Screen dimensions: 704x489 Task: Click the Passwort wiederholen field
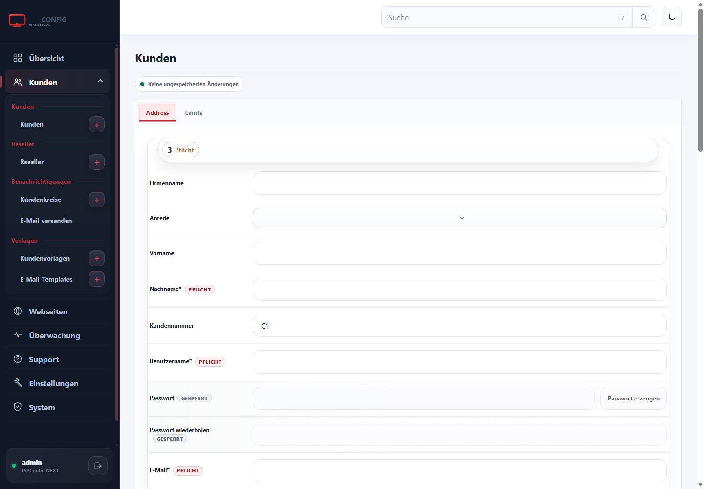click(460, 434)
